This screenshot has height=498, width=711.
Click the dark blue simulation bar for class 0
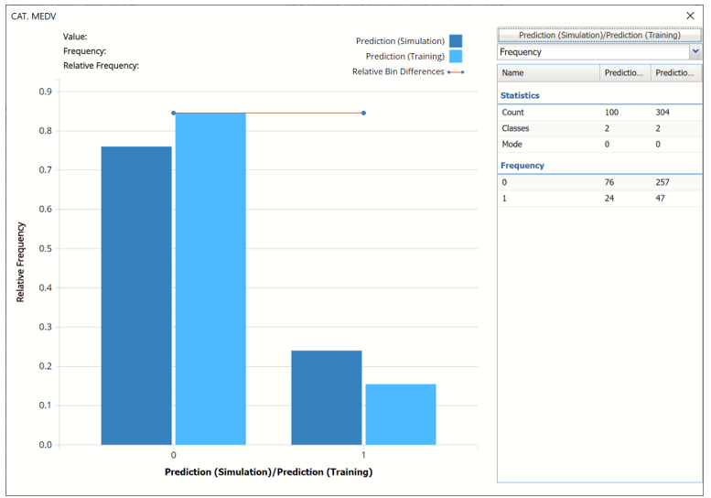136,295
